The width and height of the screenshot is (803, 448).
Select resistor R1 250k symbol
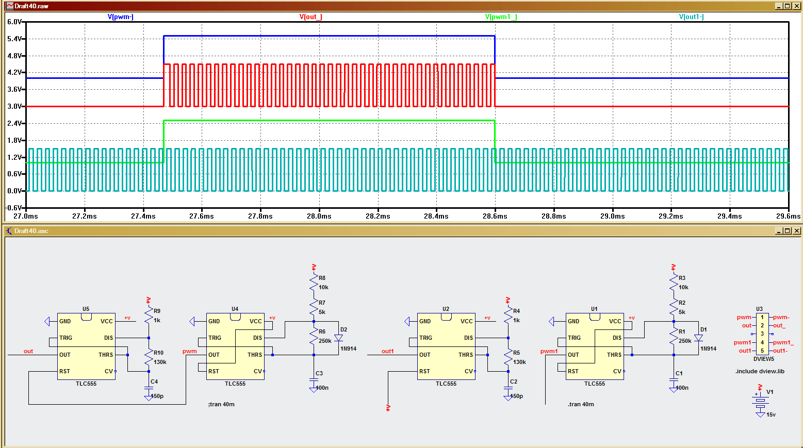(x=674, y=336)
